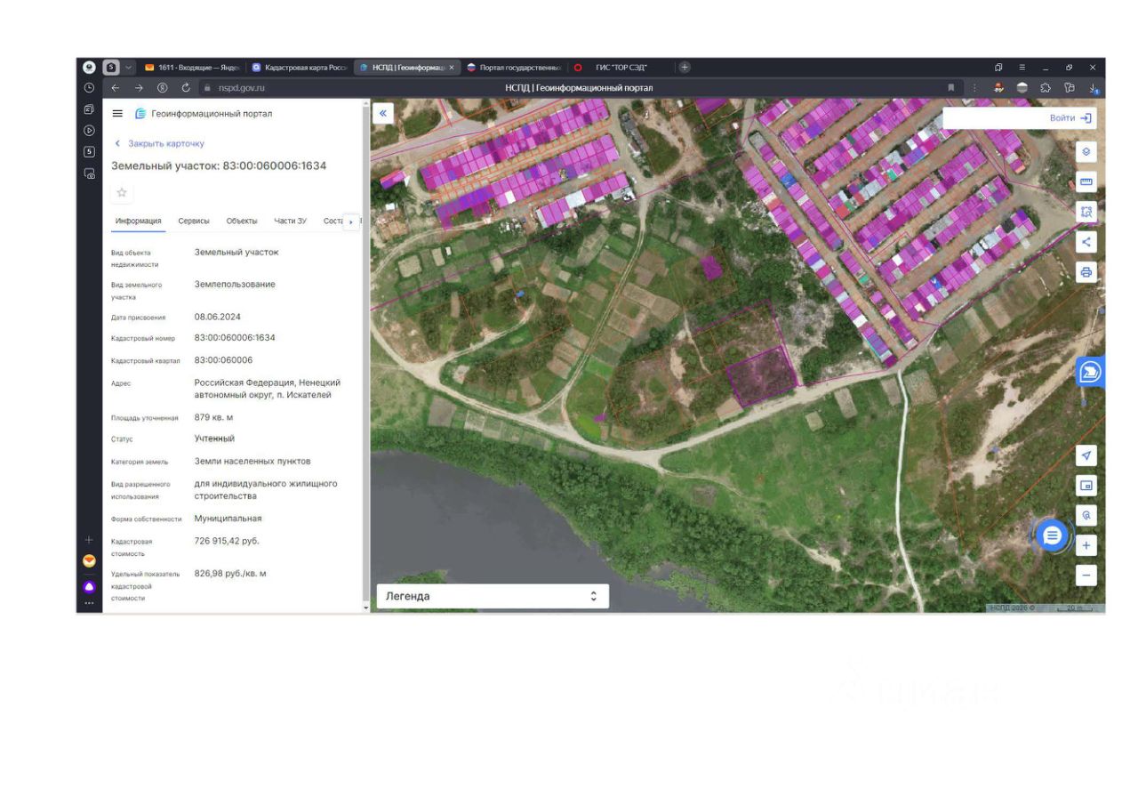Image resolution: width=1138 pixels, height=805 pixels.
Task: Add land plot to favorites star
Action: 122,193
